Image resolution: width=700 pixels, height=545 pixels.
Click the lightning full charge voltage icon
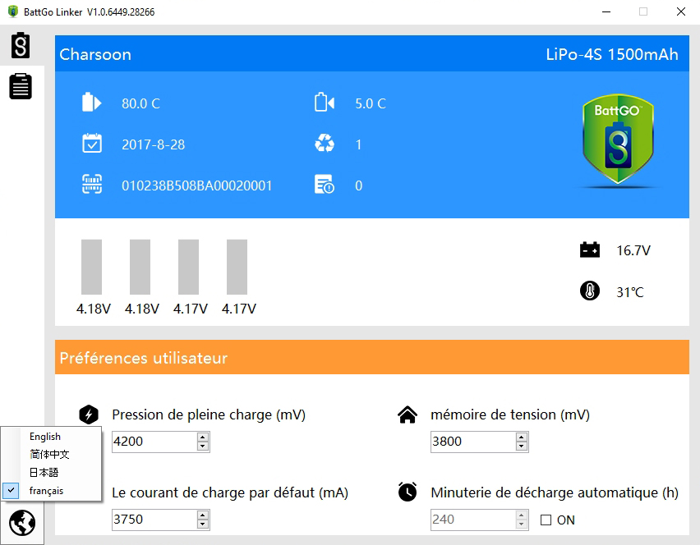coord(89,414)
